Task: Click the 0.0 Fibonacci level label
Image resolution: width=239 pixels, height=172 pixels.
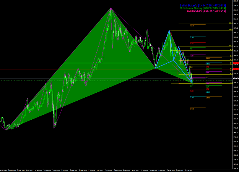Action: point(231,83)
